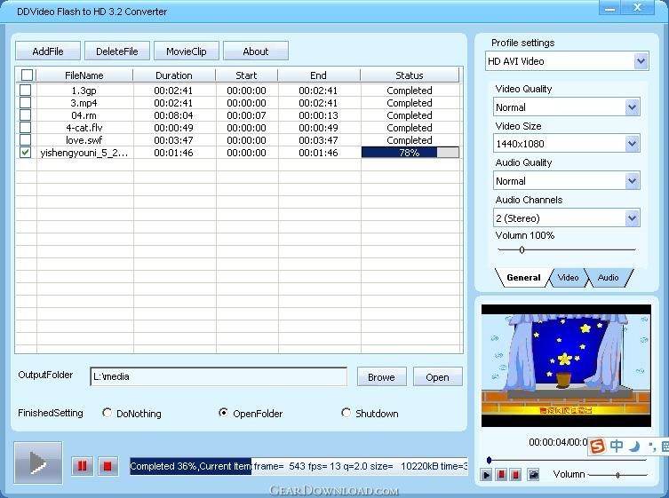Check the box for 3.mp4
The height and width of the screenshot is (498, 669).
click(x=25, y=102)
